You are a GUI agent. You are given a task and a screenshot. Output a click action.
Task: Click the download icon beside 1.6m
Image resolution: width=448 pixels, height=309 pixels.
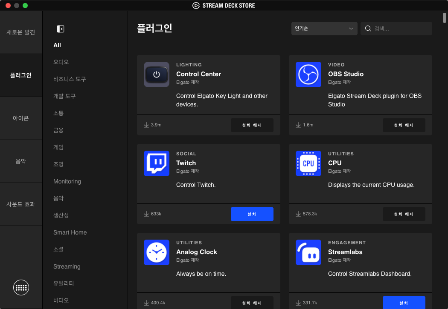(298, 125)
